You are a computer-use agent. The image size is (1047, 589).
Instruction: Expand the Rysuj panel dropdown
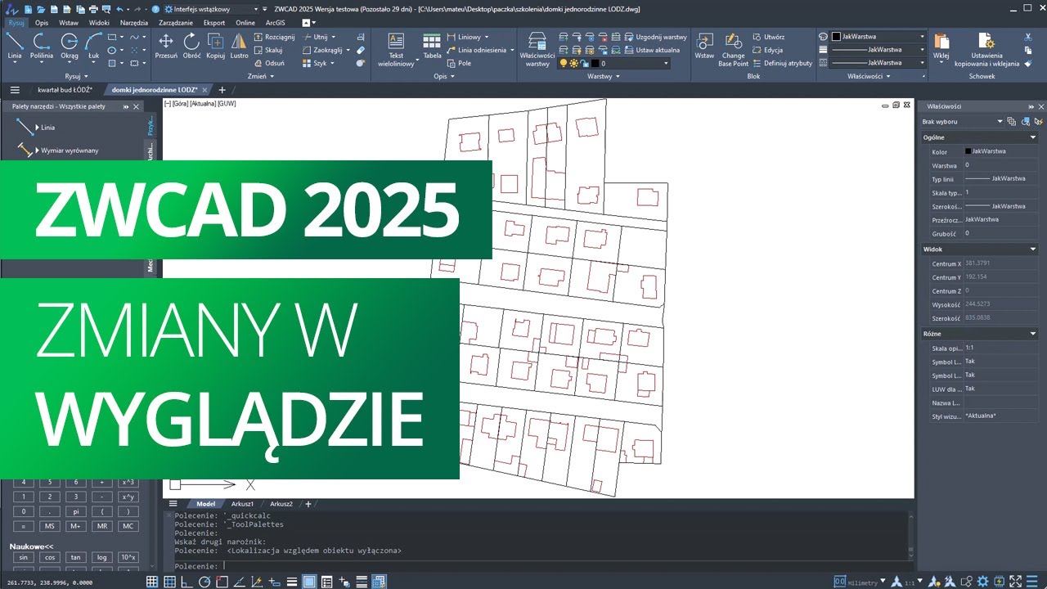click(77, 76)
